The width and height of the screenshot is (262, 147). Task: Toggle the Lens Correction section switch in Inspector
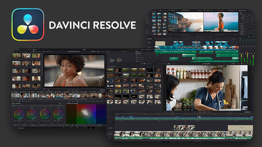coord(240,34)
